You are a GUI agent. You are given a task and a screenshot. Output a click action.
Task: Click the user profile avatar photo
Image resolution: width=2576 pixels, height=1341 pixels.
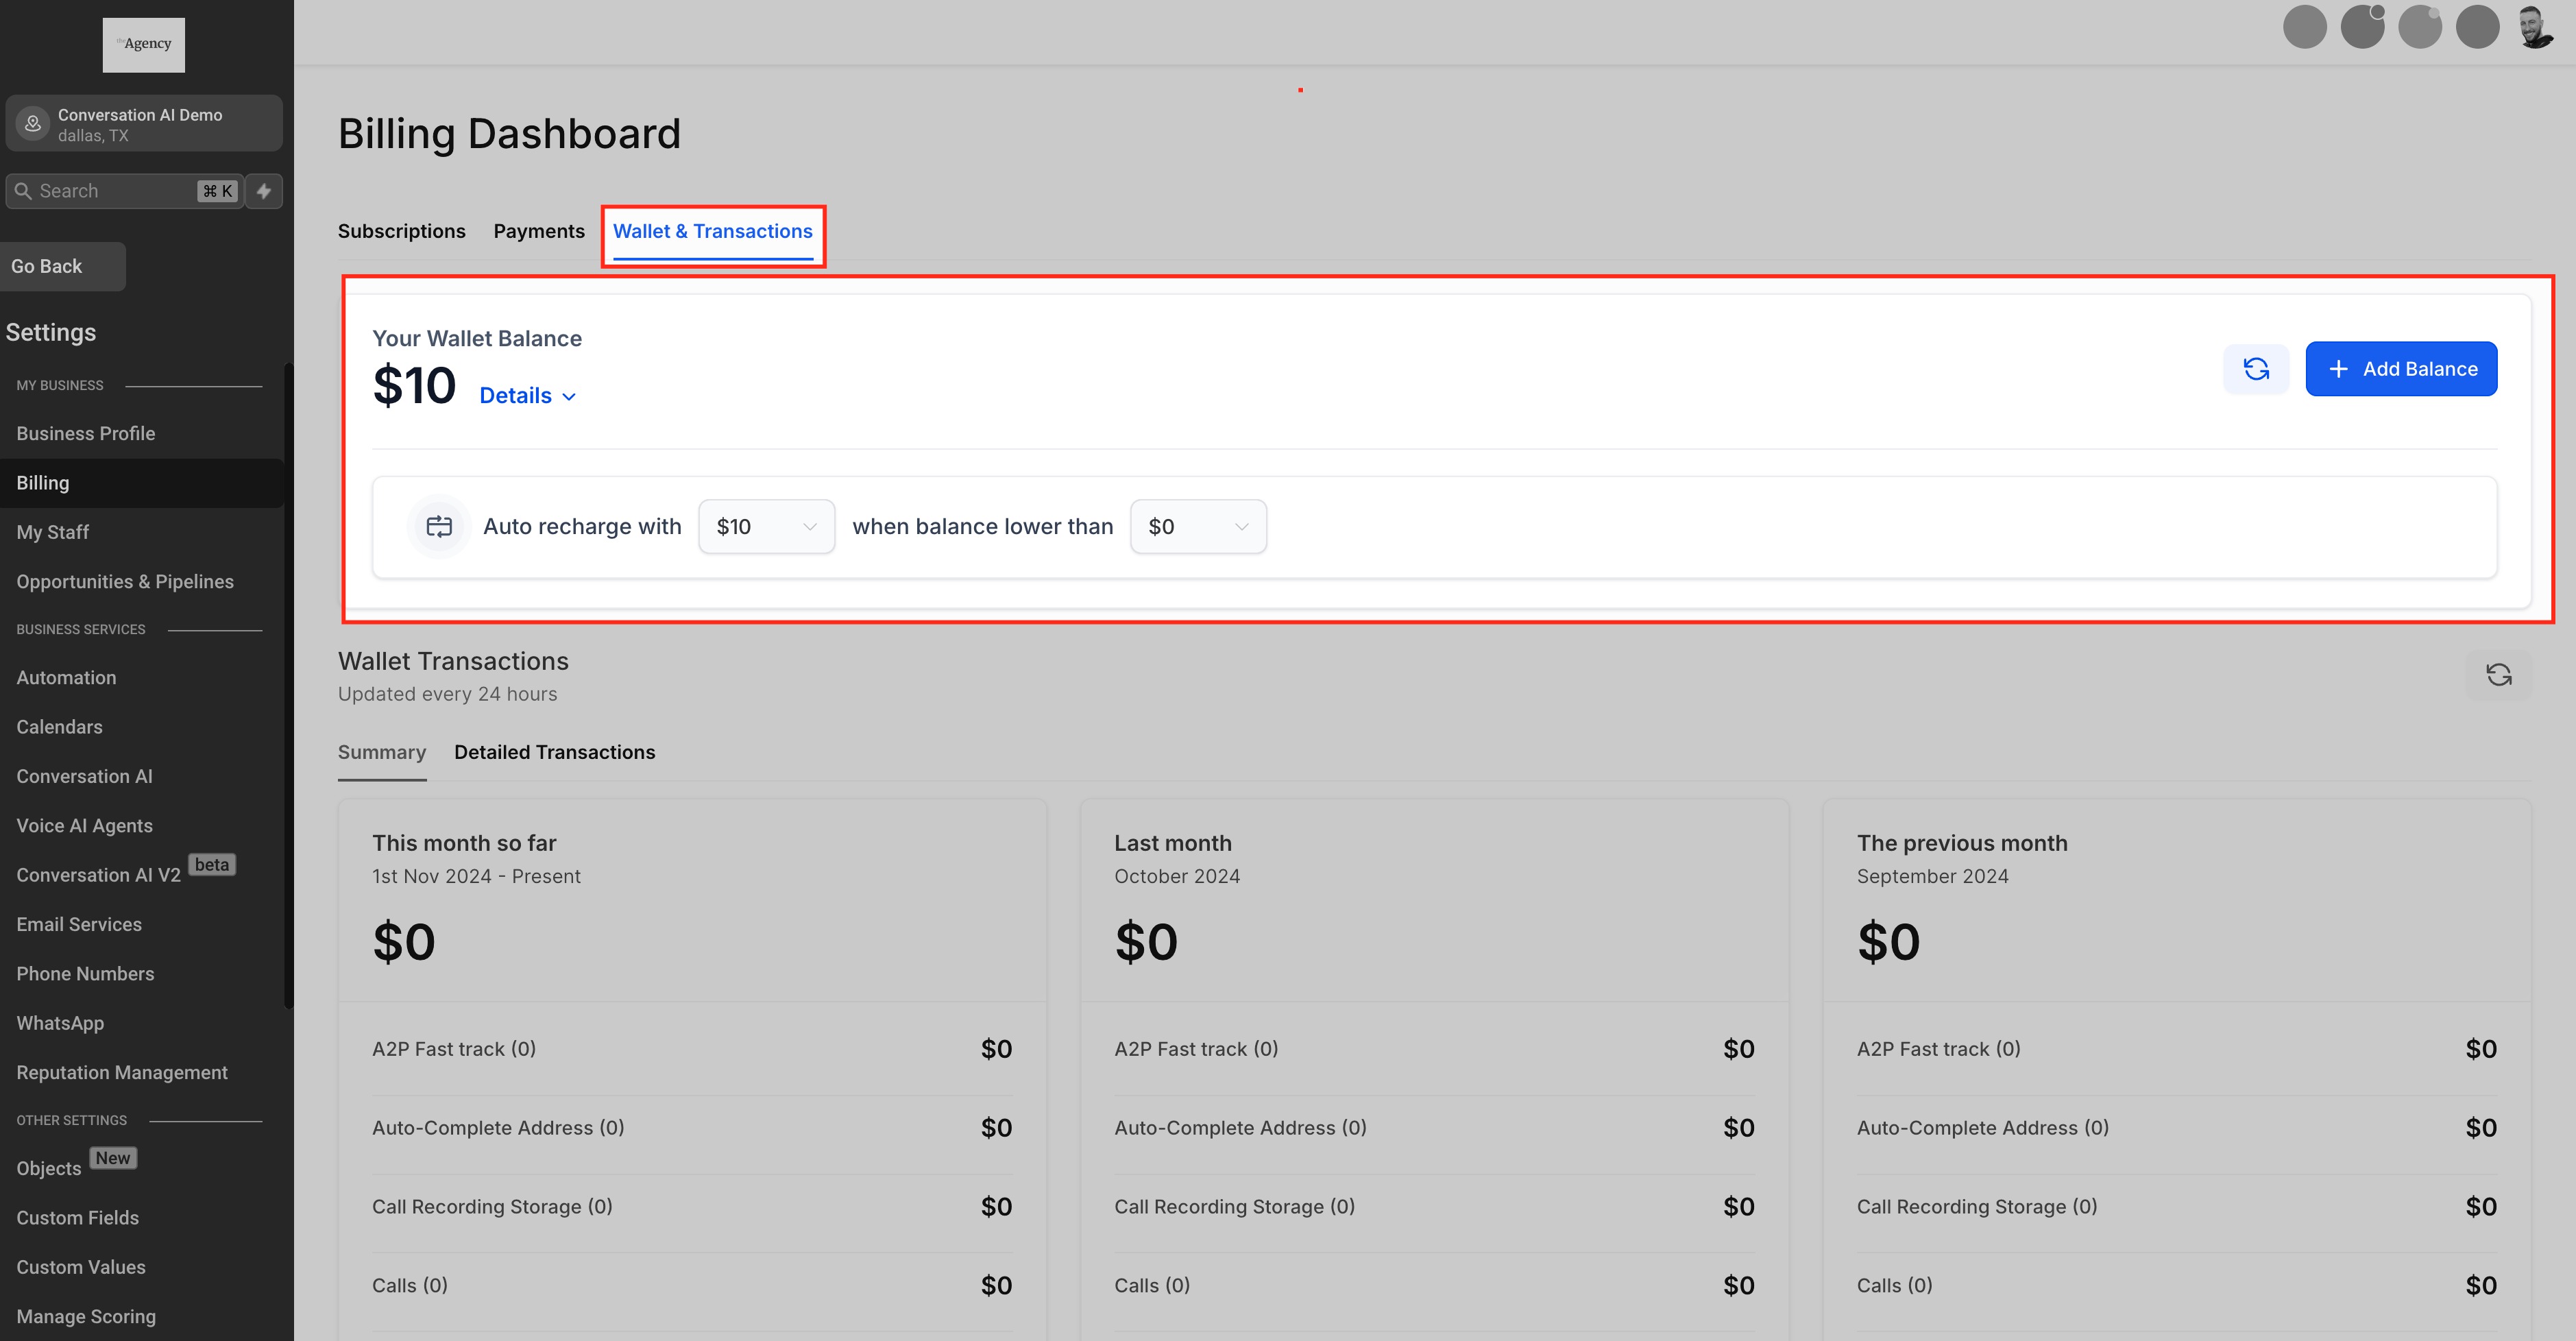(x=2534, y=27)
